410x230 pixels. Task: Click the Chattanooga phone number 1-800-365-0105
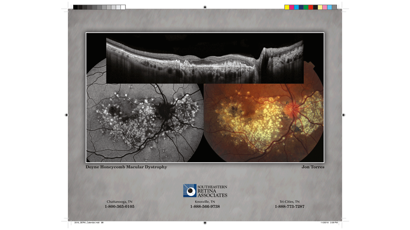119,206
